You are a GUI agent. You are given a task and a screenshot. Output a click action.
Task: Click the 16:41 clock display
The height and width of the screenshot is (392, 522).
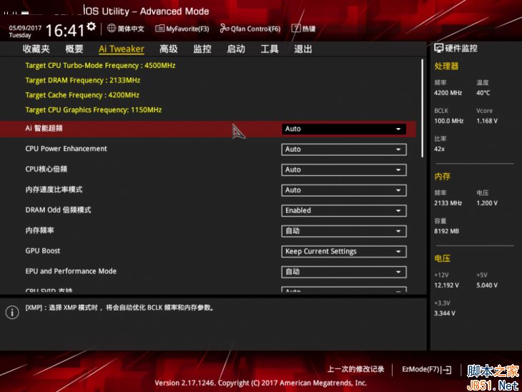coord(65,31)
